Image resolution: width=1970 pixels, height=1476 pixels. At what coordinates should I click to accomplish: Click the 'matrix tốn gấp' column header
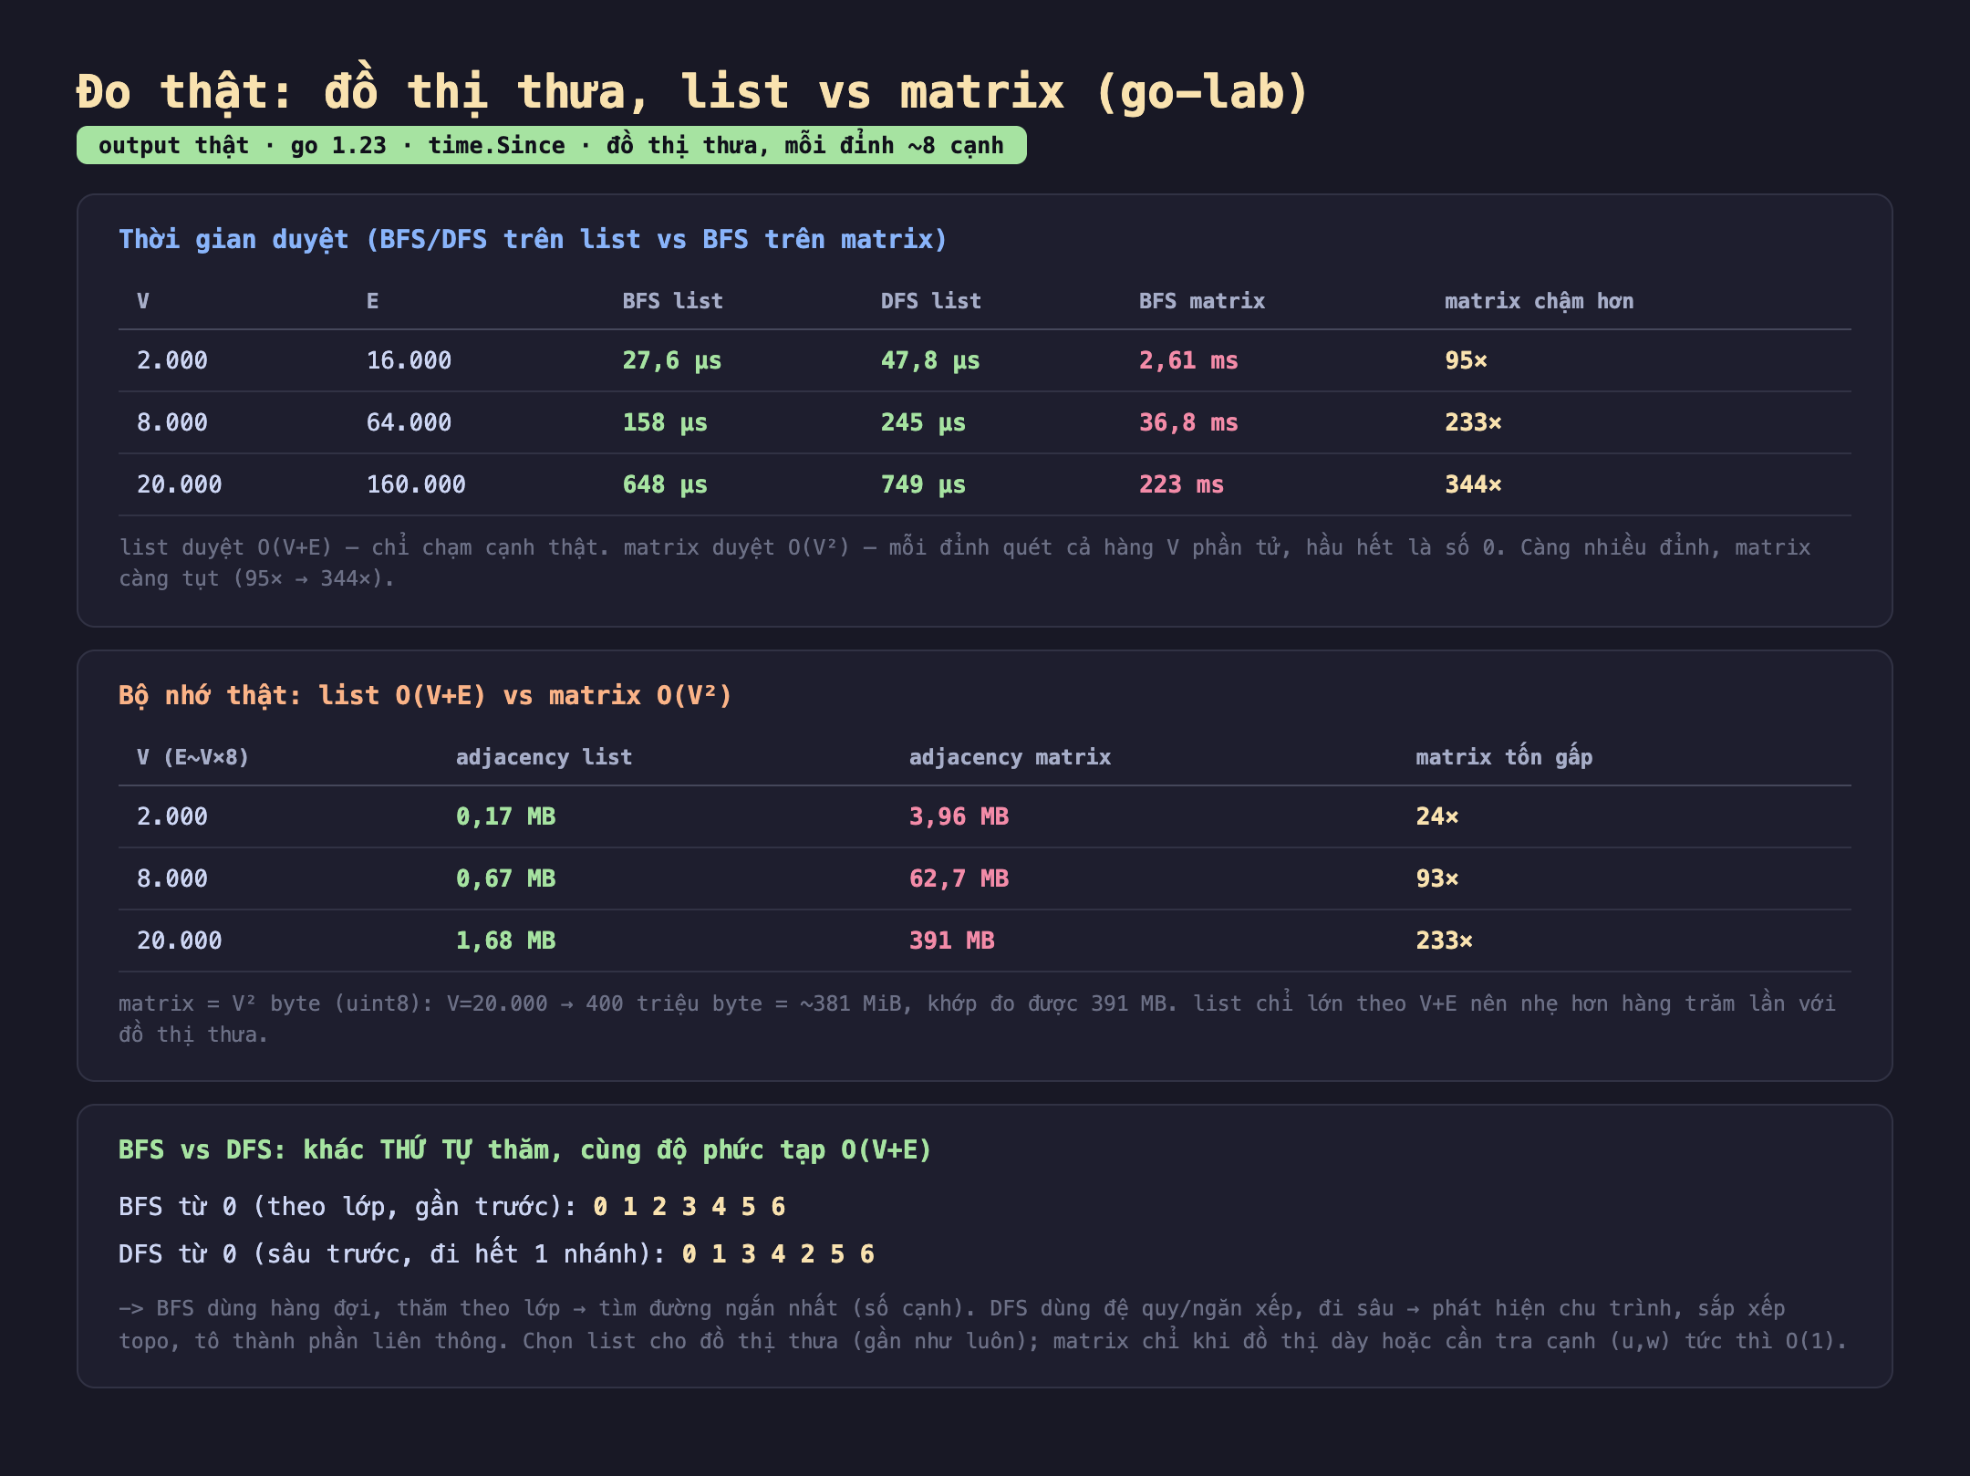pyautogui.click(x=1504, y=757)
